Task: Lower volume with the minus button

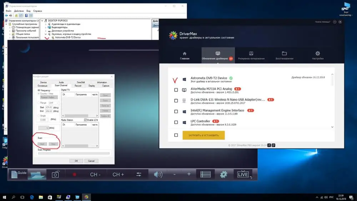Action: click(x=175, y=174)
